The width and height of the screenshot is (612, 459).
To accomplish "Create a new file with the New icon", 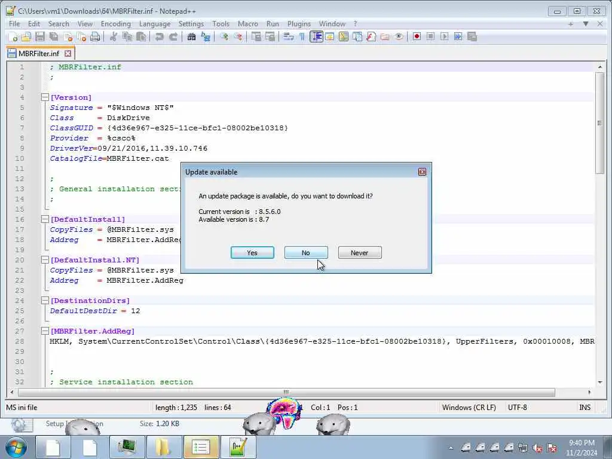I will click(x=13, y=36).
